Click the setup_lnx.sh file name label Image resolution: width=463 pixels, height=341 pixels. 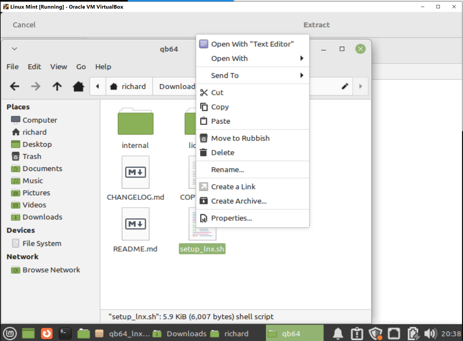click(202, 249)
